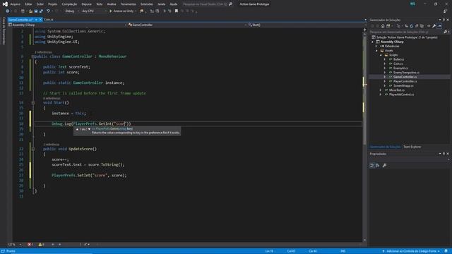Expand the MoveTest.cs node
Image resolution: width=452 pixels, height=254 pixels.
tap(381, 90)
